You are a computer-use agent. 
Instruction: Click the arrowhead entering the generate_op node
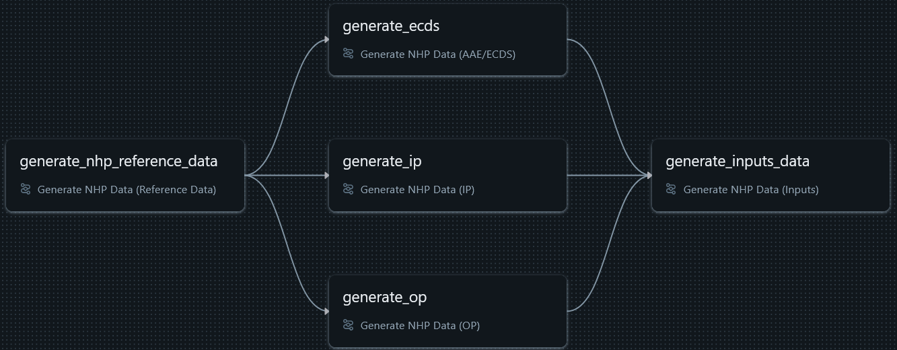(326, 312)
